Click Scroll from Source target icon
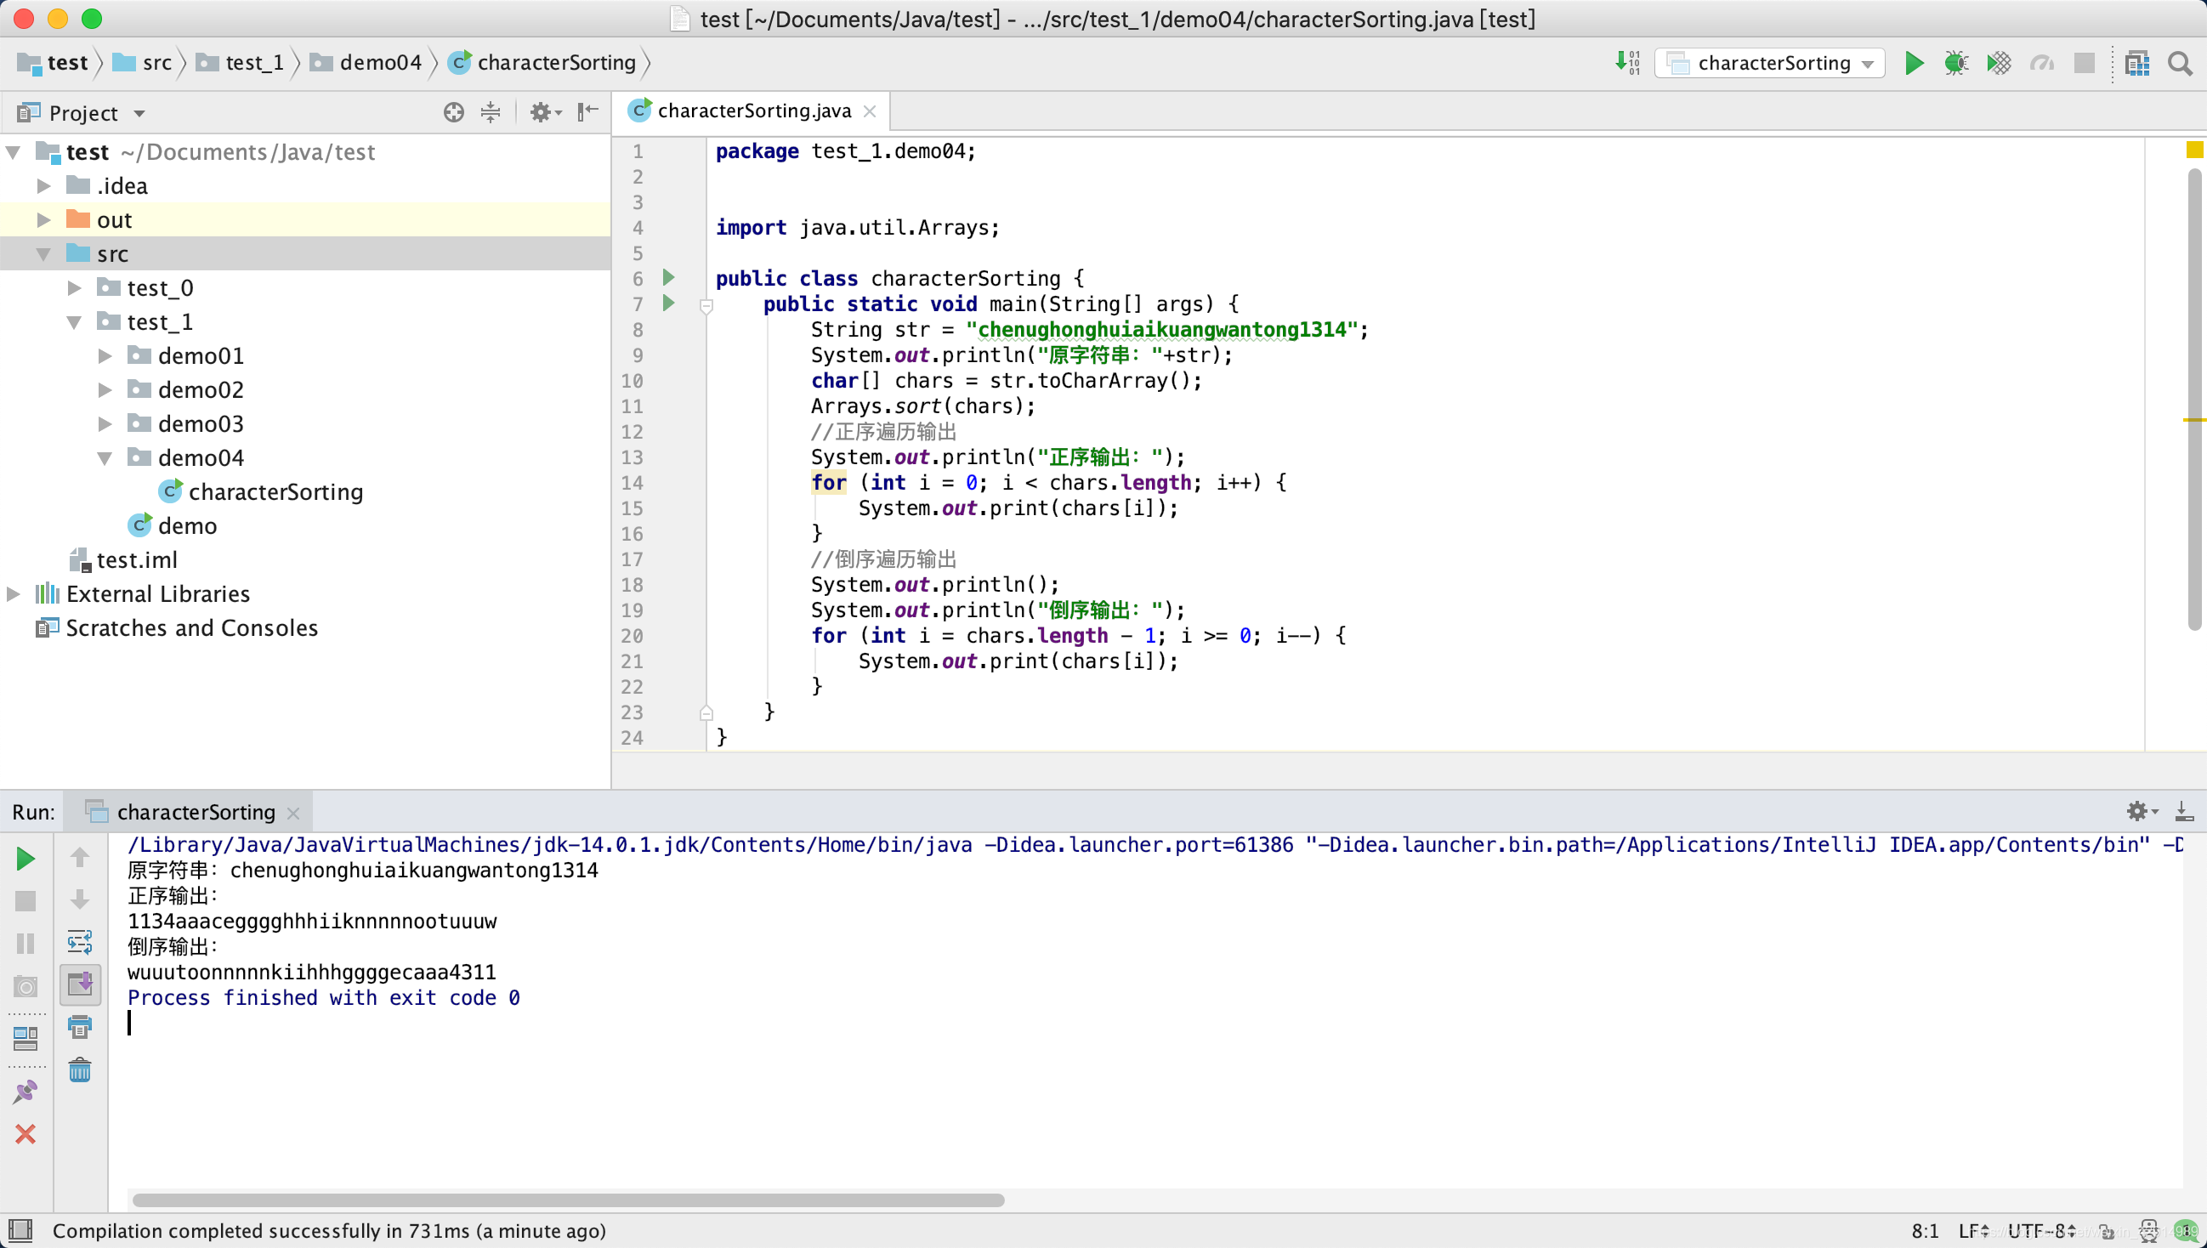The image size is (2207, 1248). pyautogui.click(x=453, y=112)
